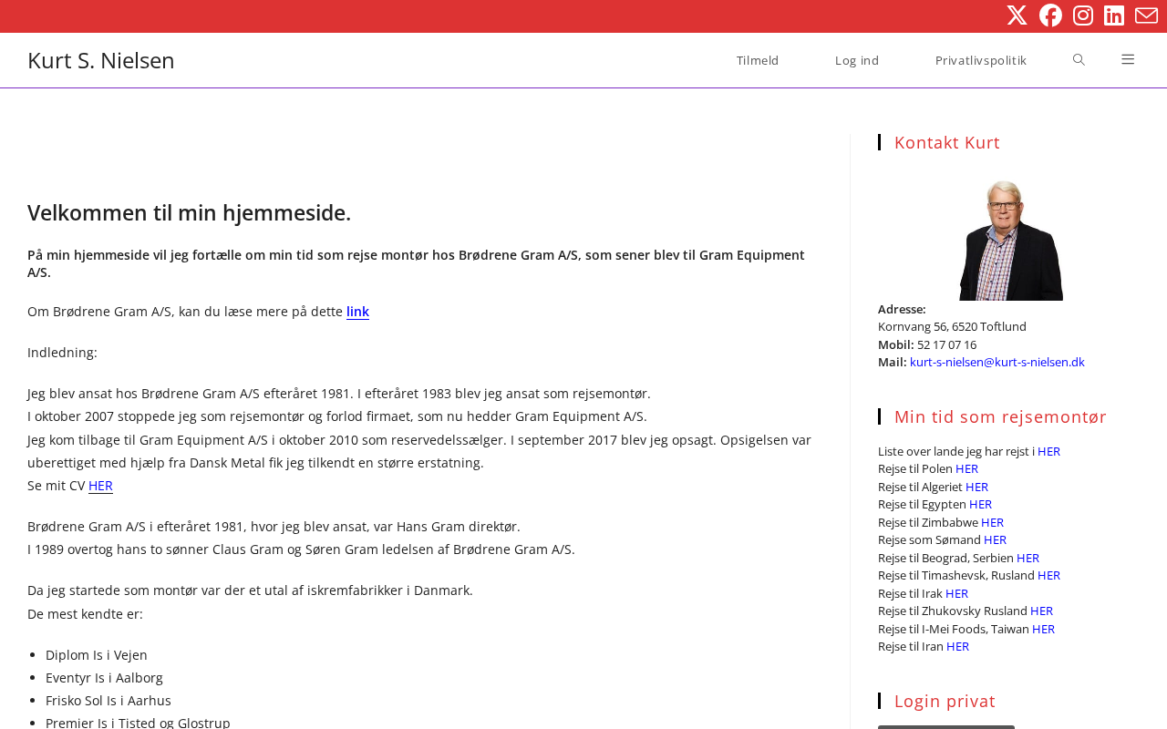Click the 'Indledning:' text
The height and width of the screenshot is (729, 1167).
pos(62,353)
